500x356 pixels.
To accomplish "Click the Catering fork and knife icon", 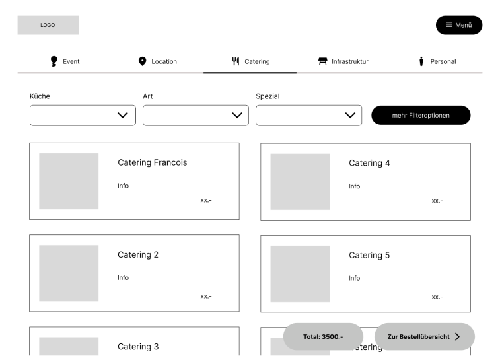I will (x=235, y=61).
